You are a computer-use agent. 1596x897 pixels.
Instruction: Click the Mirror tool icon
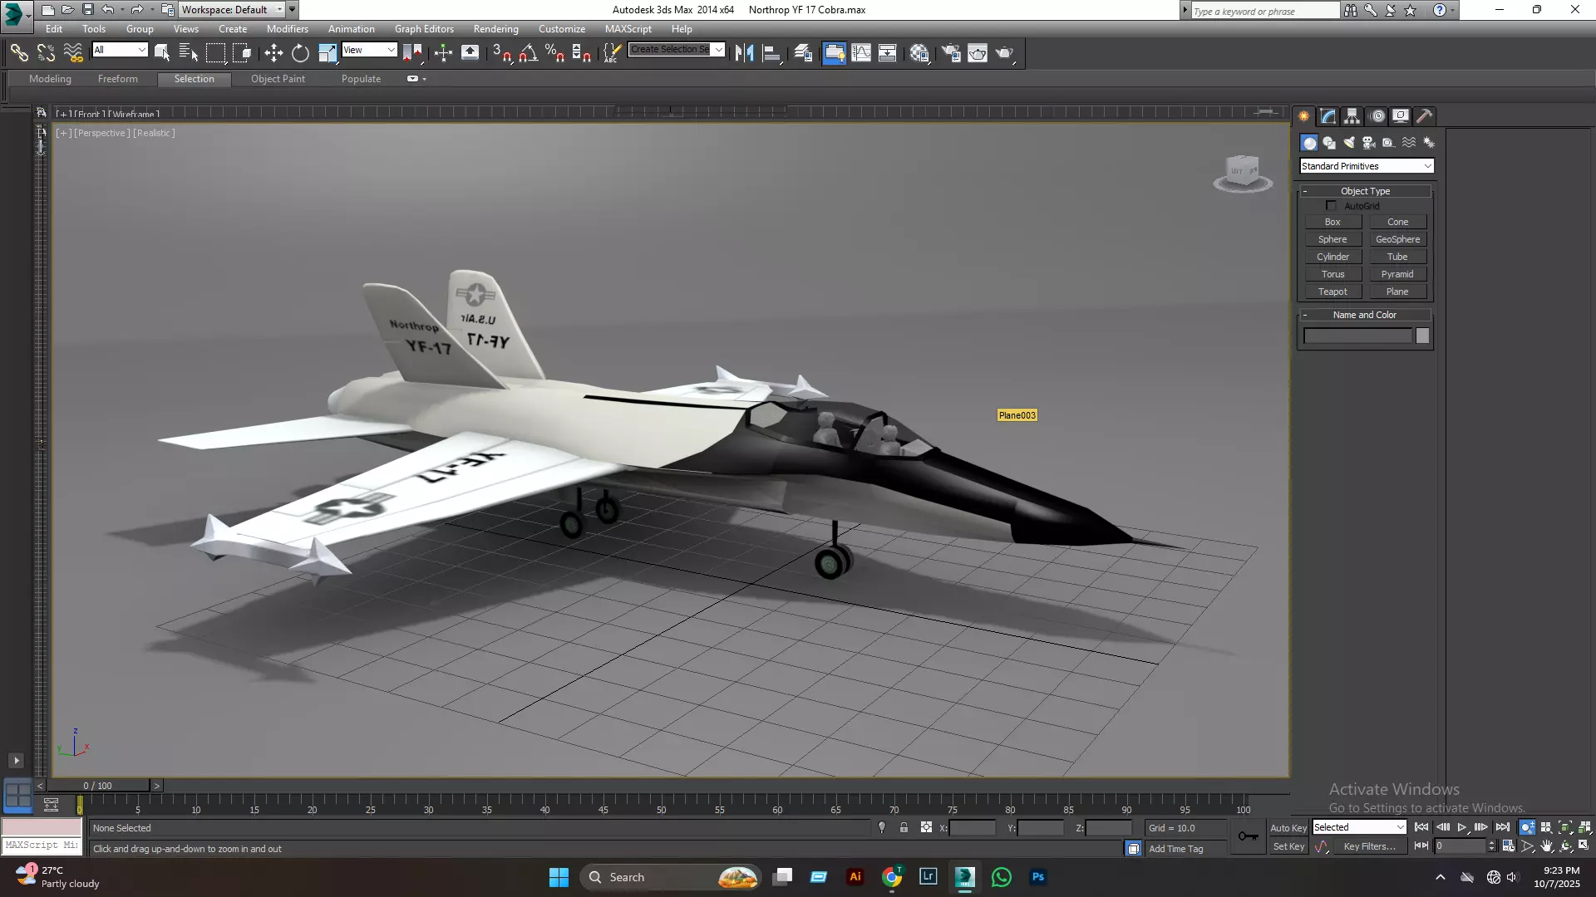744,53
